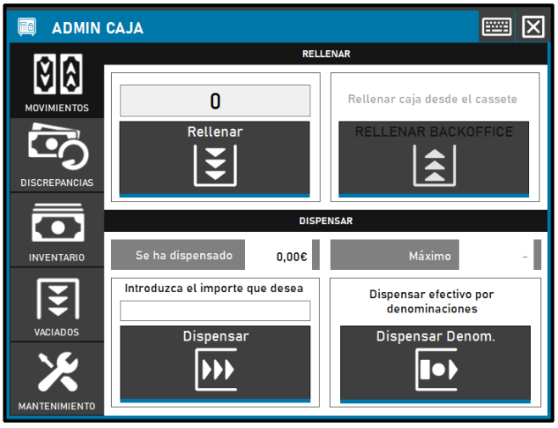The width and height of the screenshot is (558, 428).
Task: Click the cash register icon in title bar
Action: coord(26,27)
